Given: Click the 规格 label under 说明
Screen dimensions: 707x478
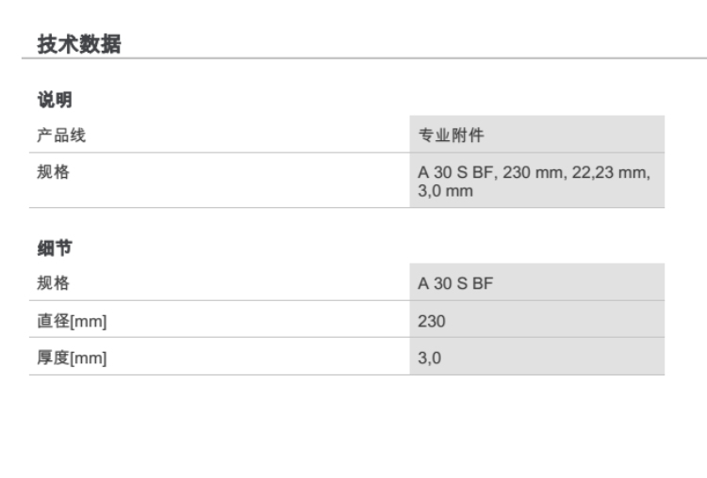Looking at the screenshot, I should (53, 172).
